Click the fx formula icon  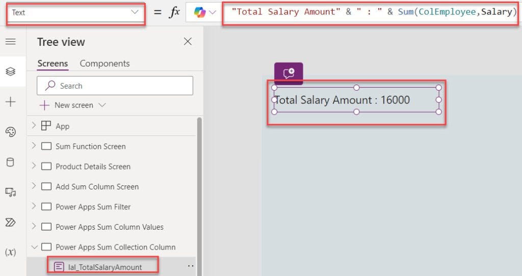tap(175, 12)
